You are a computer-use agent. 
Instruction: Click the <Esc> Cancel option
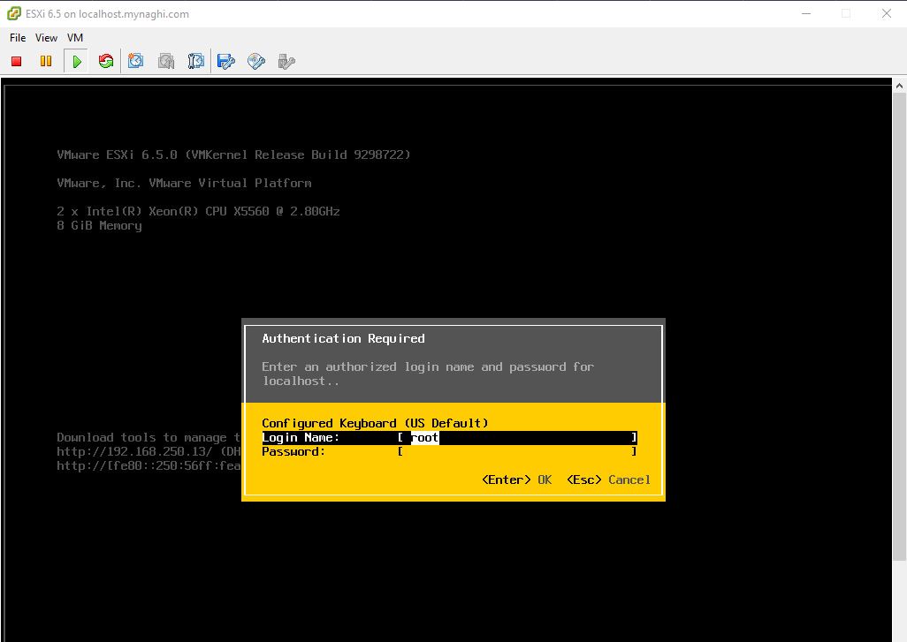[x=608, y=480]
